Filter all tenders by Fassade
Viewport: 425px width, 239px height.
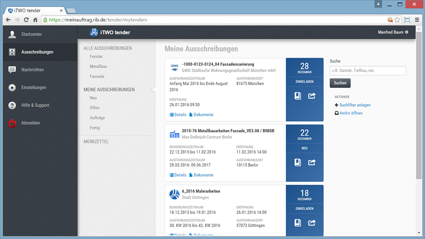97,77
